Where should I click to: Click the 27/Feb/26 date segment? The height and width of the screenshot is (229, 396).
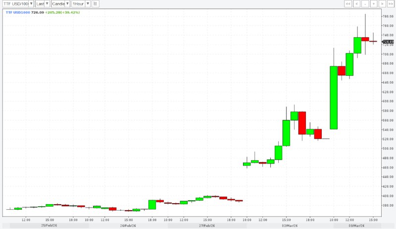207,226
